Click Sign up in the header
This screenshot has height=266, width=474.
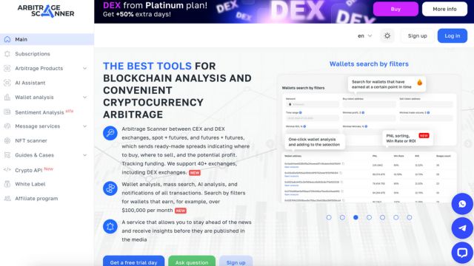point(418,36)
